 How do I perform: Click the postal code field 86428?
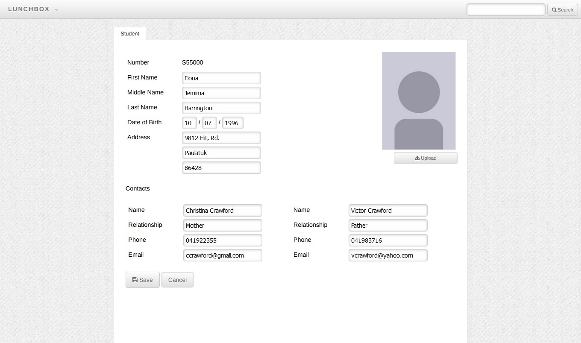pos(221,168)
